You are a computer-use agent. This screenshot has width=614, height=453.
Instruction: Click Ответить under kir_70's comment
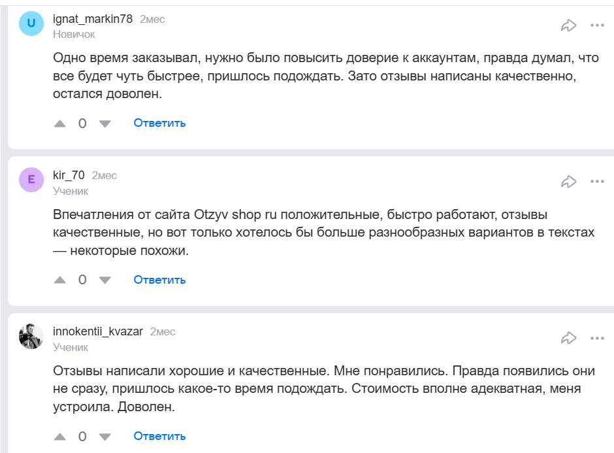[x=159, y=280]
